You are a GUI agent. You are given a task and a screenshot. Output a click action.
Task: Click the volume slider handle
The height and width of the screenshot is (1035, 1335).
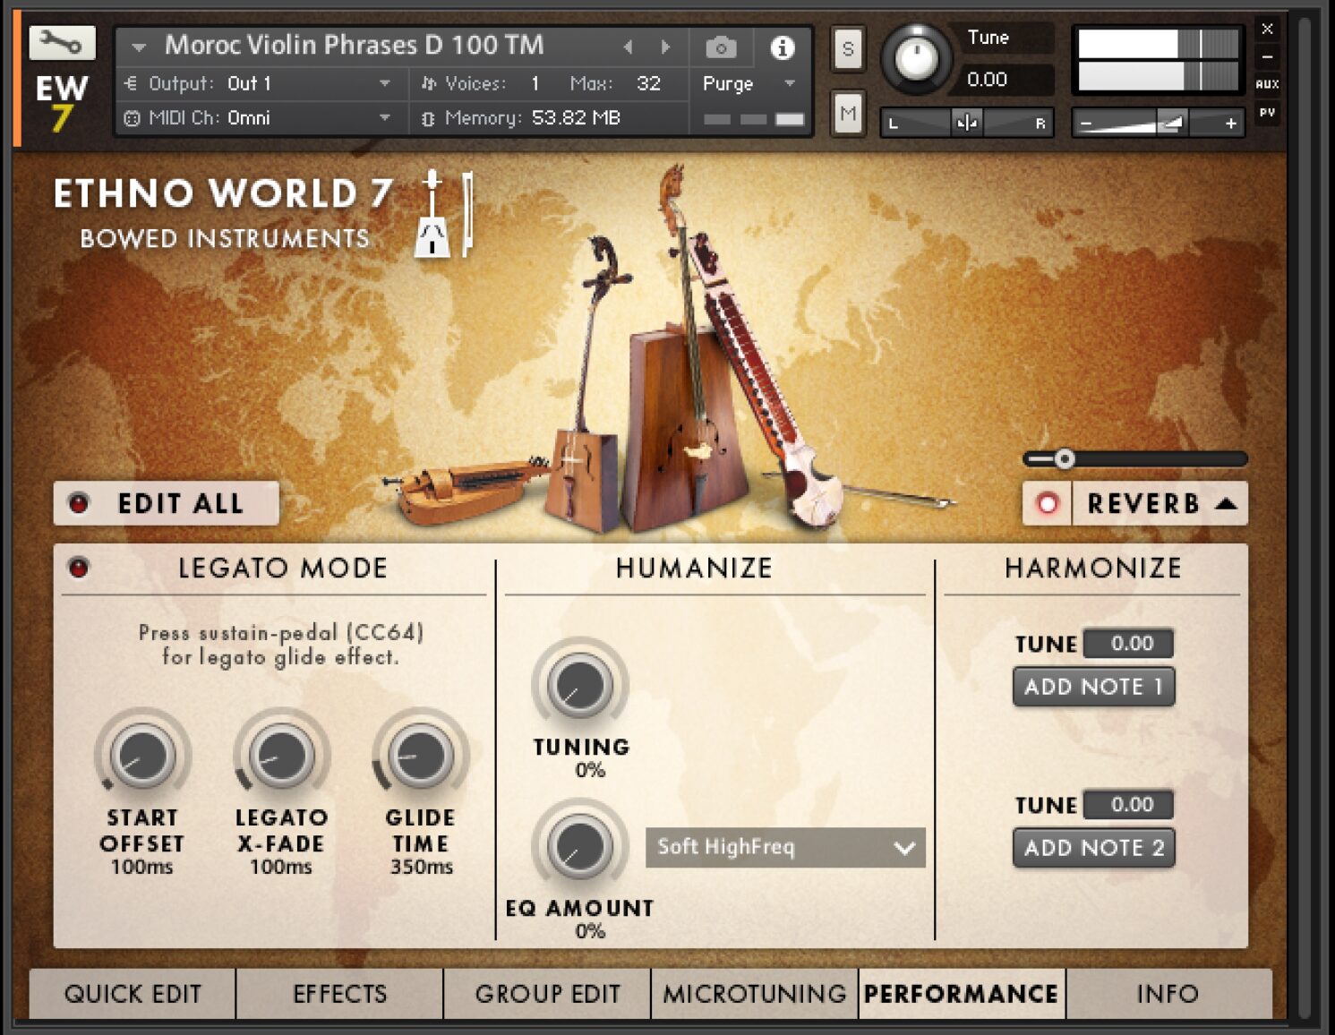(x=1171, y=123)
